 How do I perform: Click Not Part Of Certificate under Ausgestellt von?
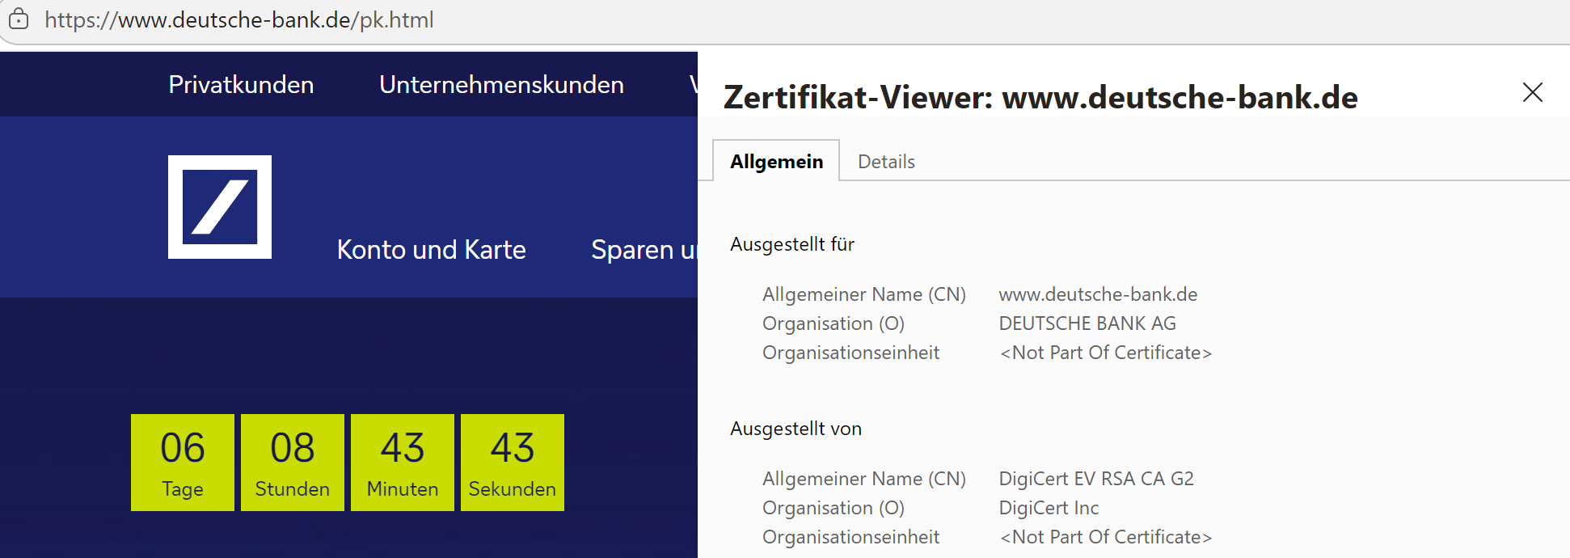1106,537
